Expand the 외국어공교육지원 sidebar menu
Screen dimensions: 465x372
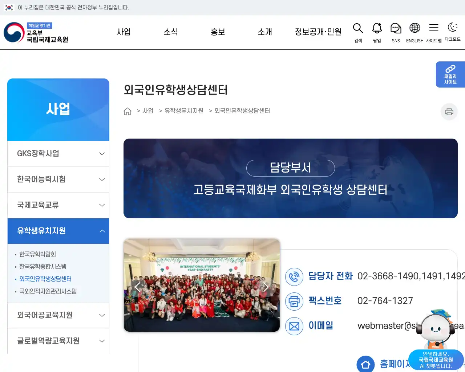58,315
